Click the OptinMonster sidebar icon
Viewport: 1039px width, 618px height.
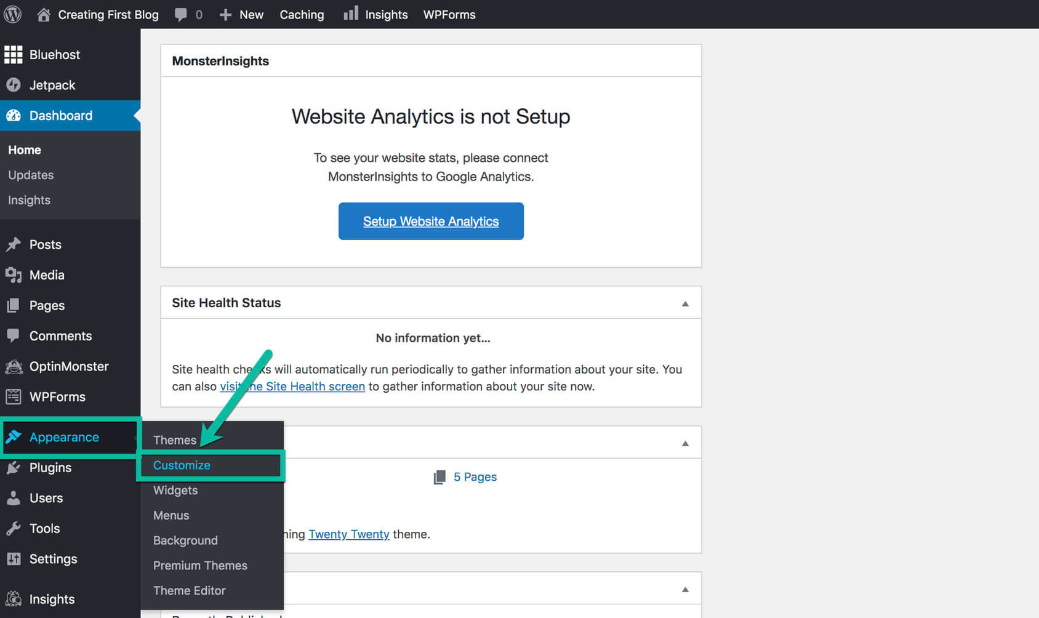14,366
